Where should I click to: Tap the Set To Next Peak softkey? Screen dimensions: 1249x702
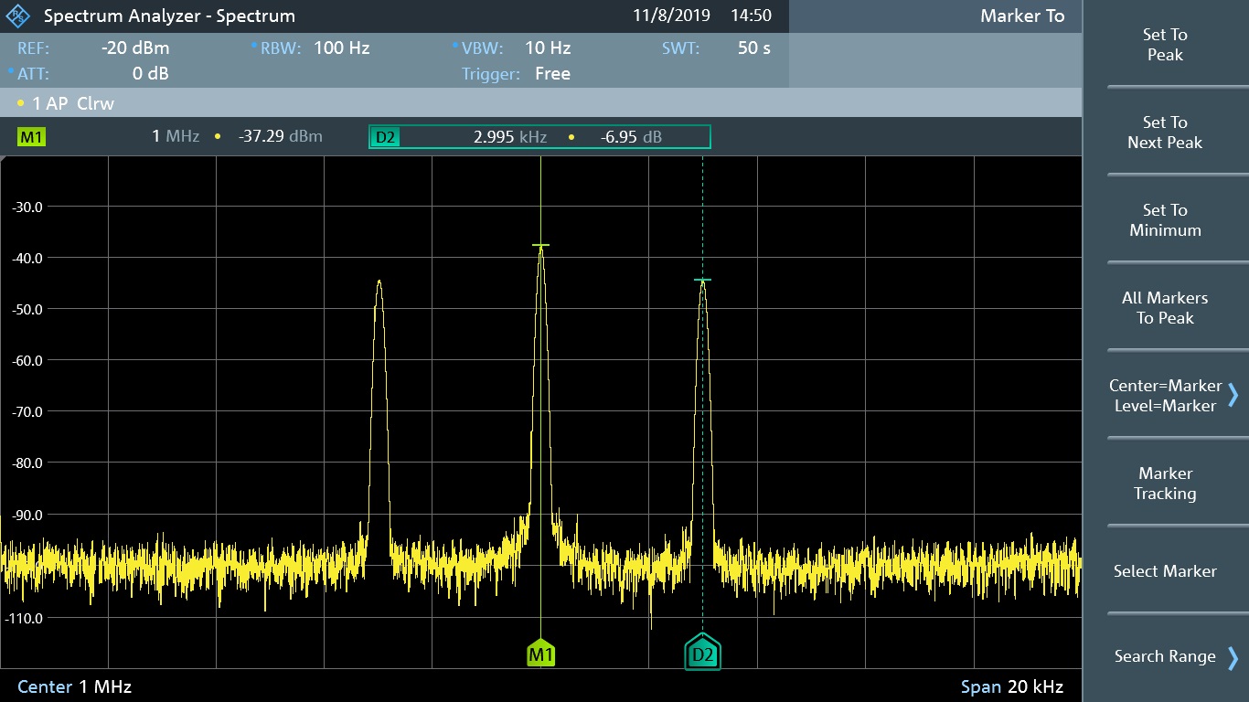(1165, 133)
